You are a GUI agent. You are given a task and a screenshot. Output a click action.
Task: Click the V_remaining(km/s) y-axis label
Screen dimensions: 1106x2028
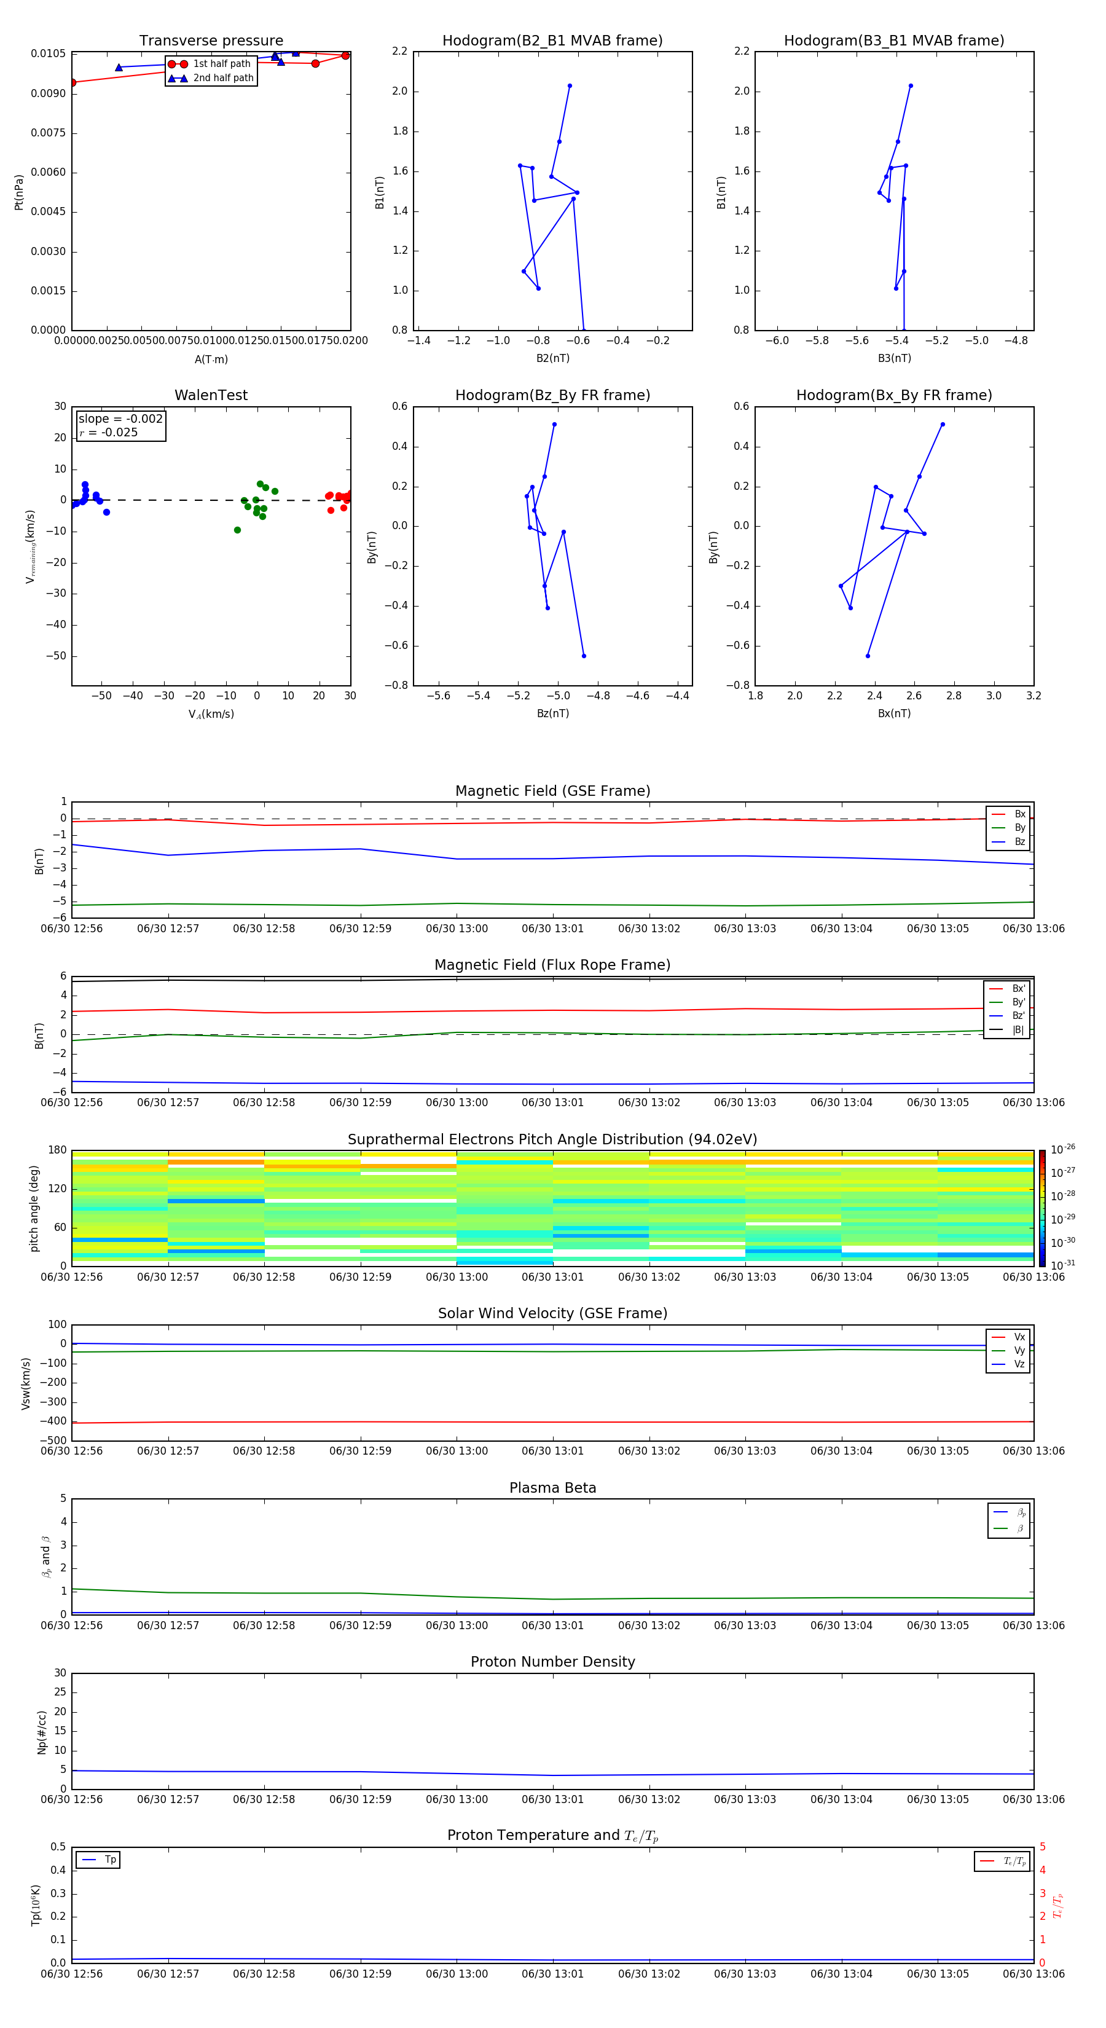(x=30, y=546)
